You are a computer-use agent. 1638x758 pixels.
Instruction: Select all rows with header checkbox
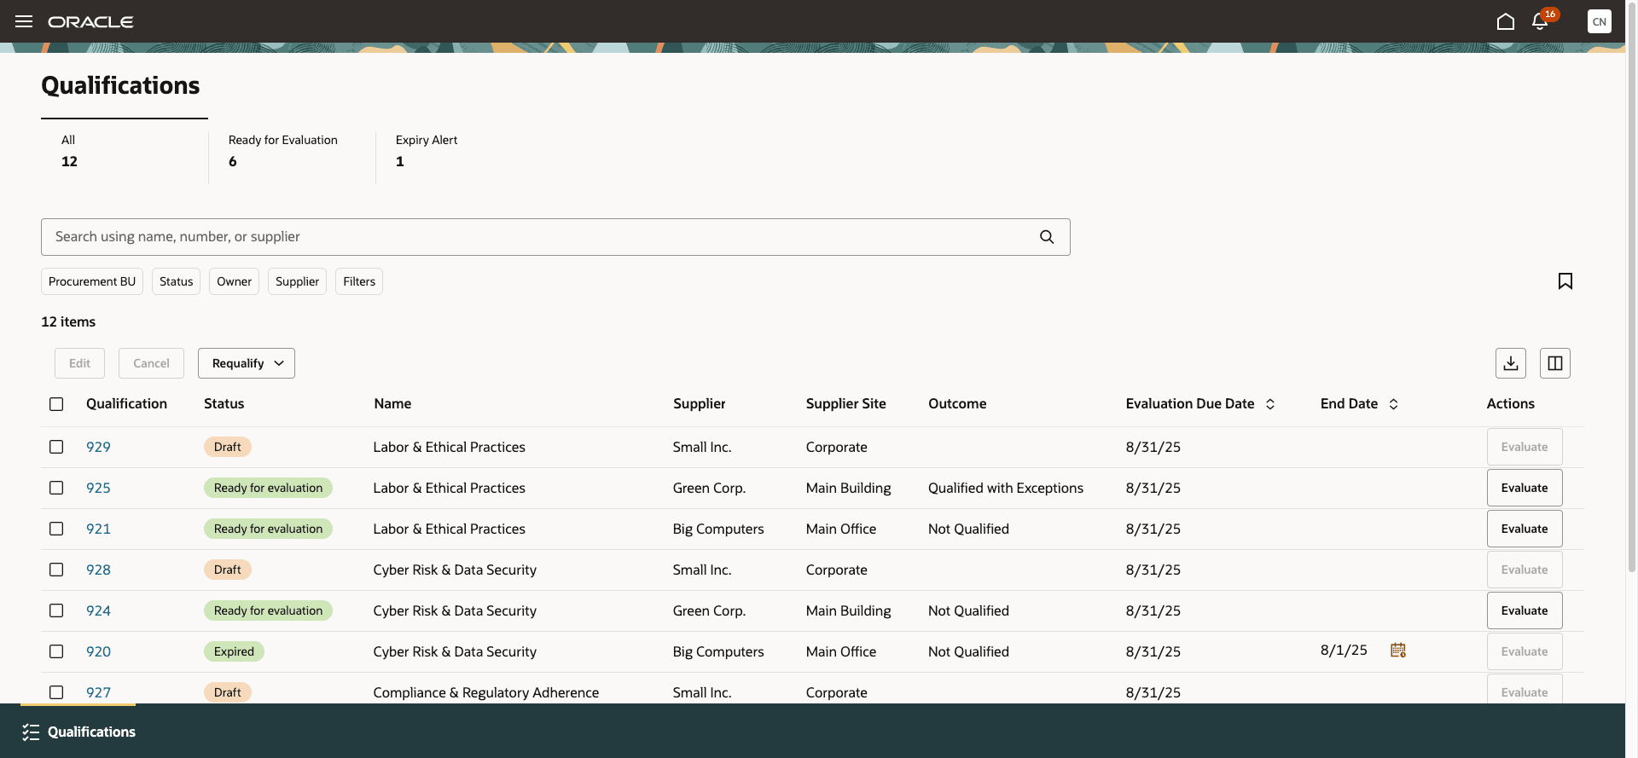click(x=56, y=404)
